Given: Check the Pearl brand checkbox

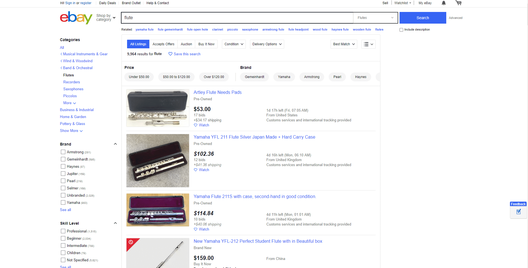Looking at the screenshot, I should point(63,181).
